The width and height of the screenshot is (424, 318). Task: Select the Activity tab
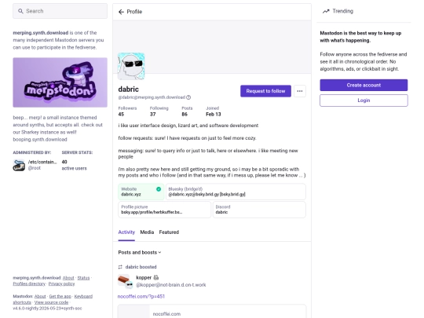(x=126, y=232)
